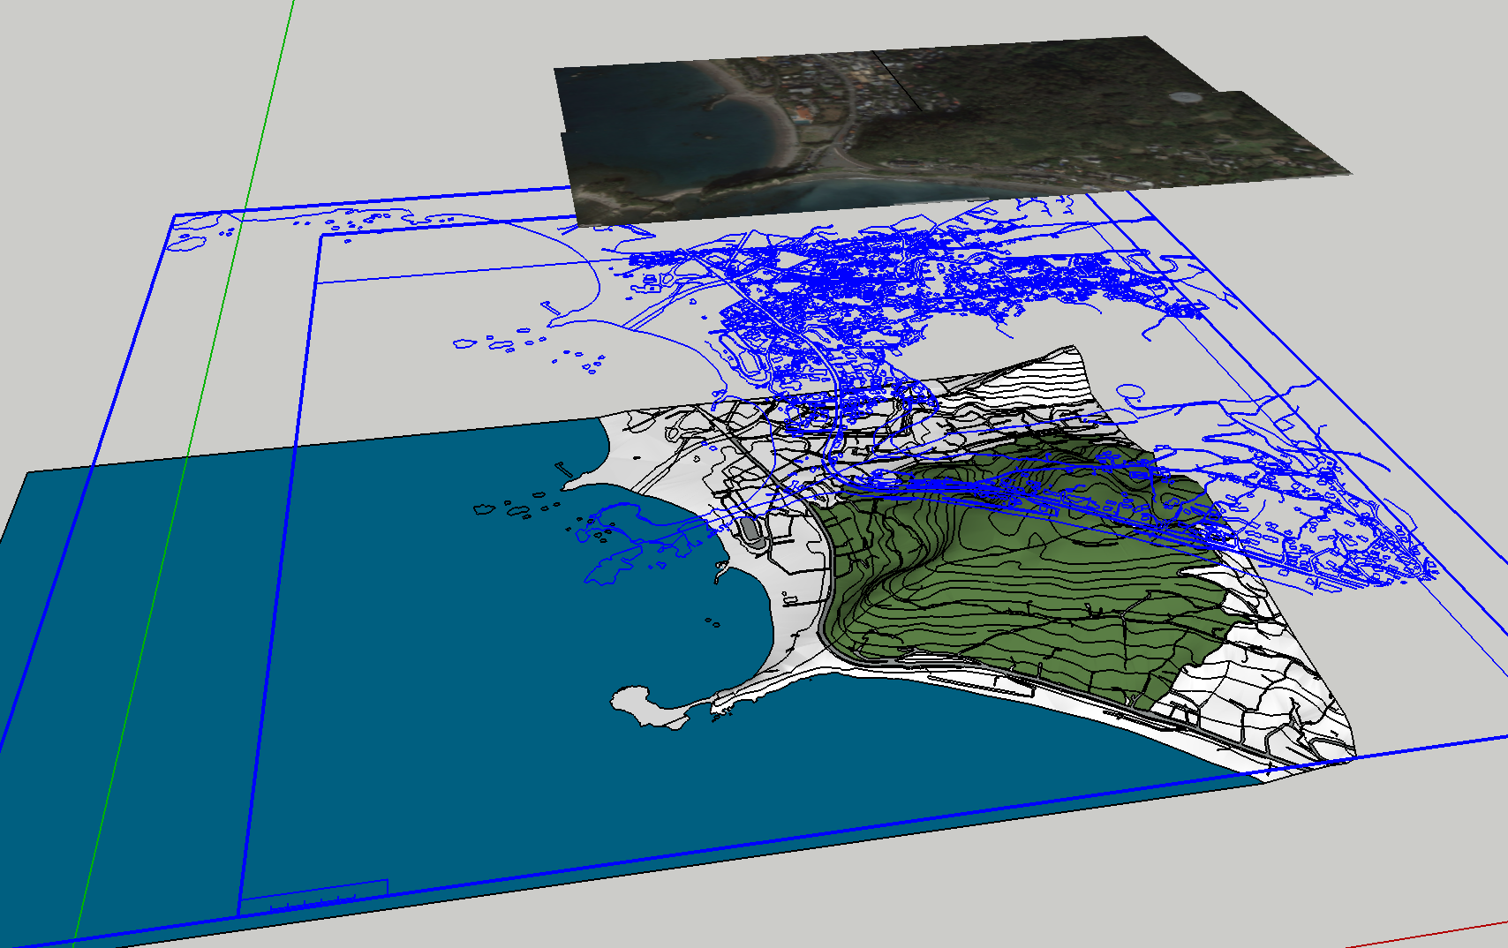Select the gray oval pond near the shoreline
This screenshot has height=948, width=1508.
coord(750,531)
